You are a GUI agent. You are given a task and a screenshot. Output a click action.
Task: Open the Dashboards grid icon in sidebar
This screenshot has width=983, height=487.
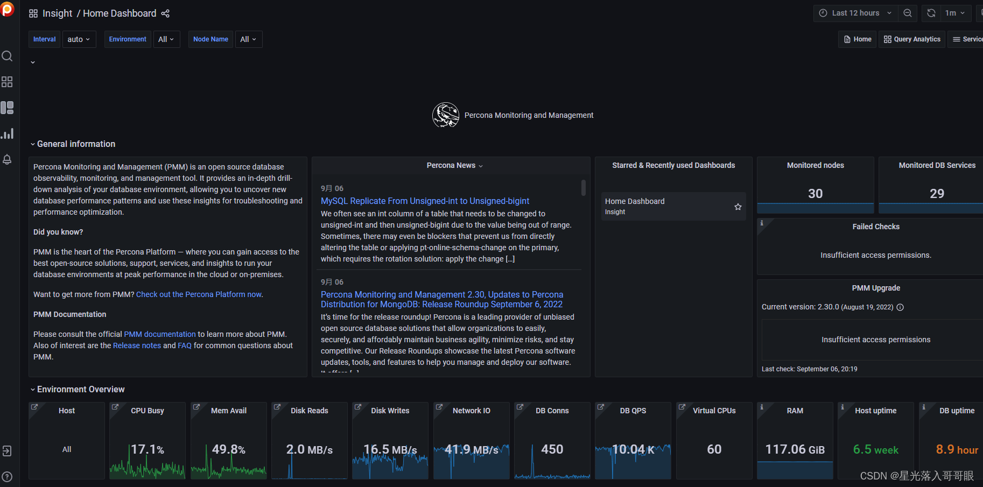coord(7,82)
